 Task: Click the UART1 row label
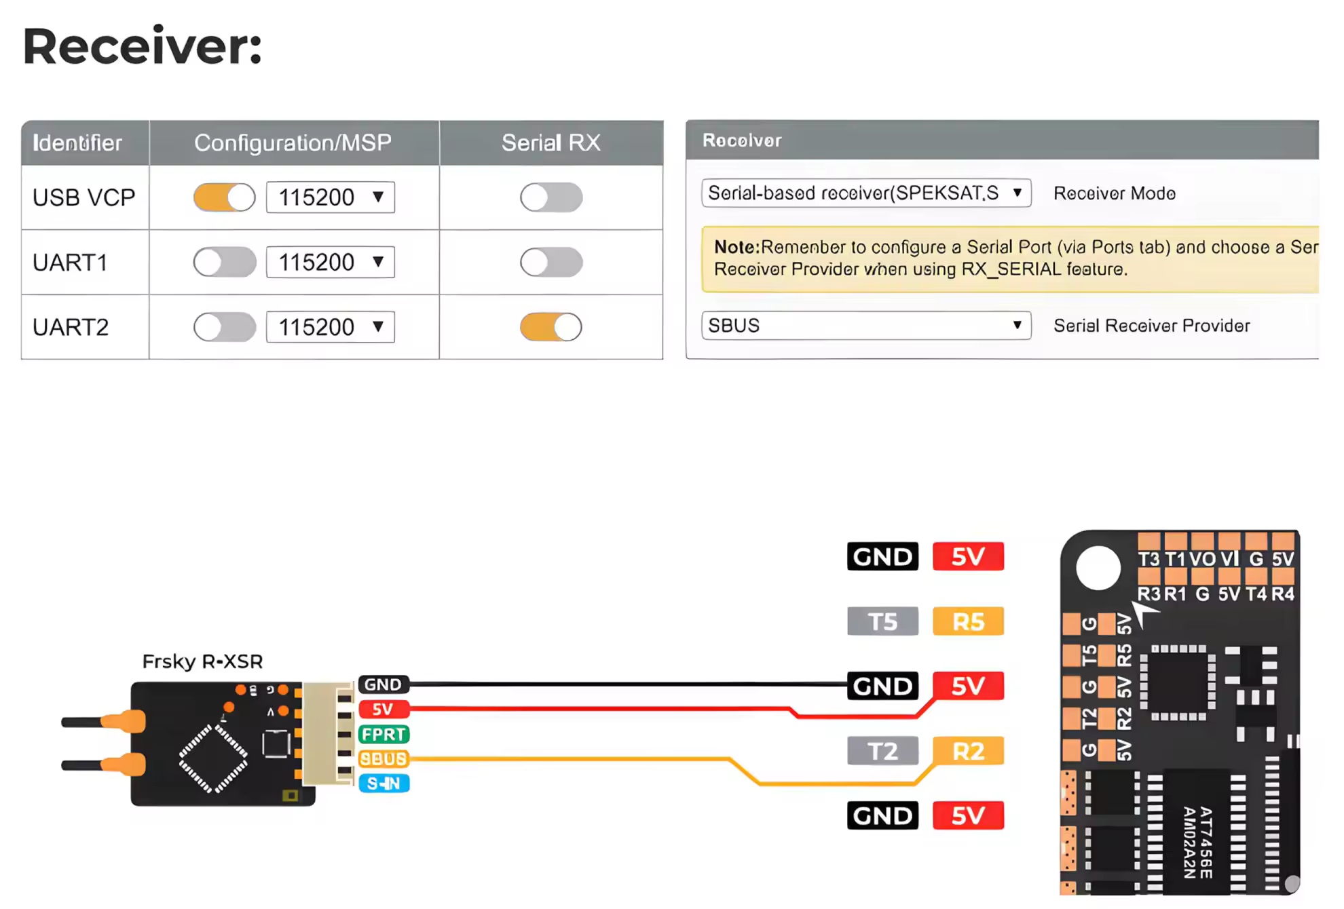pyautogui.click(x=70, y=263)
